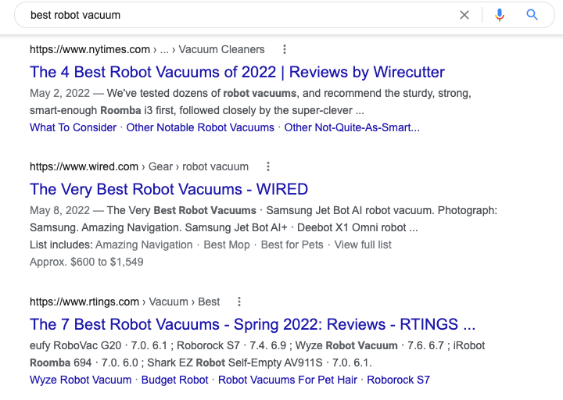The height and width of the screenshot is (400, 563).
Task: Click the nytimes.com breadcrumb URL
Action: (90, 49)
